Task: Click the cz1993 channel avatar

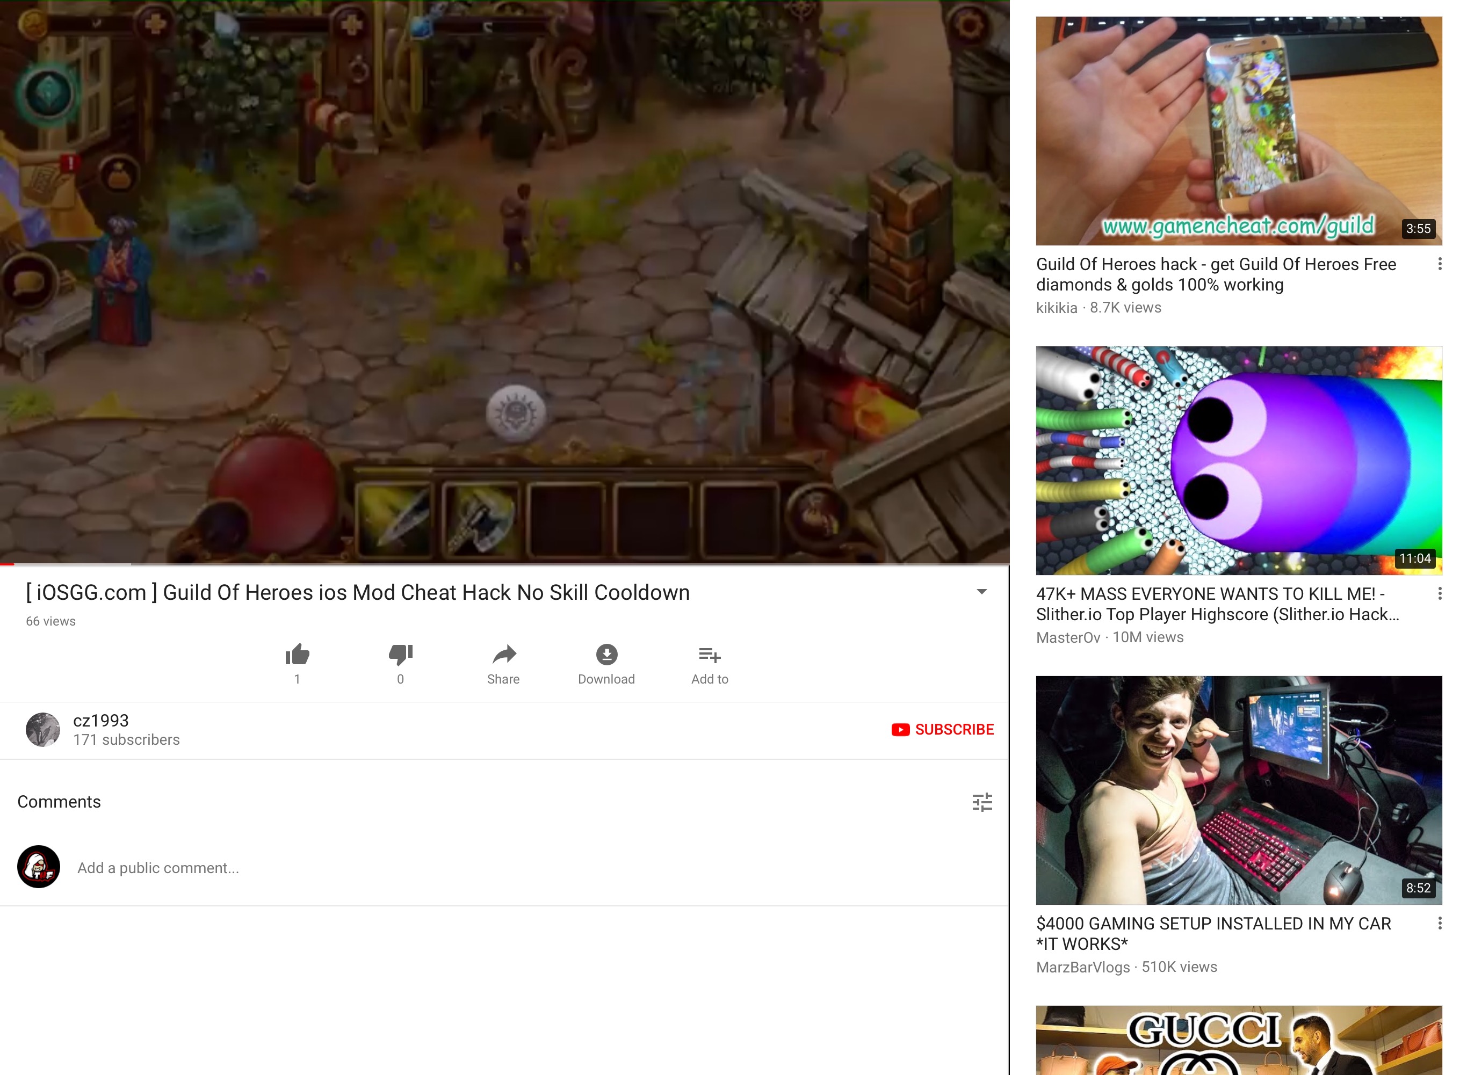Action: click(x=43, y=729)
